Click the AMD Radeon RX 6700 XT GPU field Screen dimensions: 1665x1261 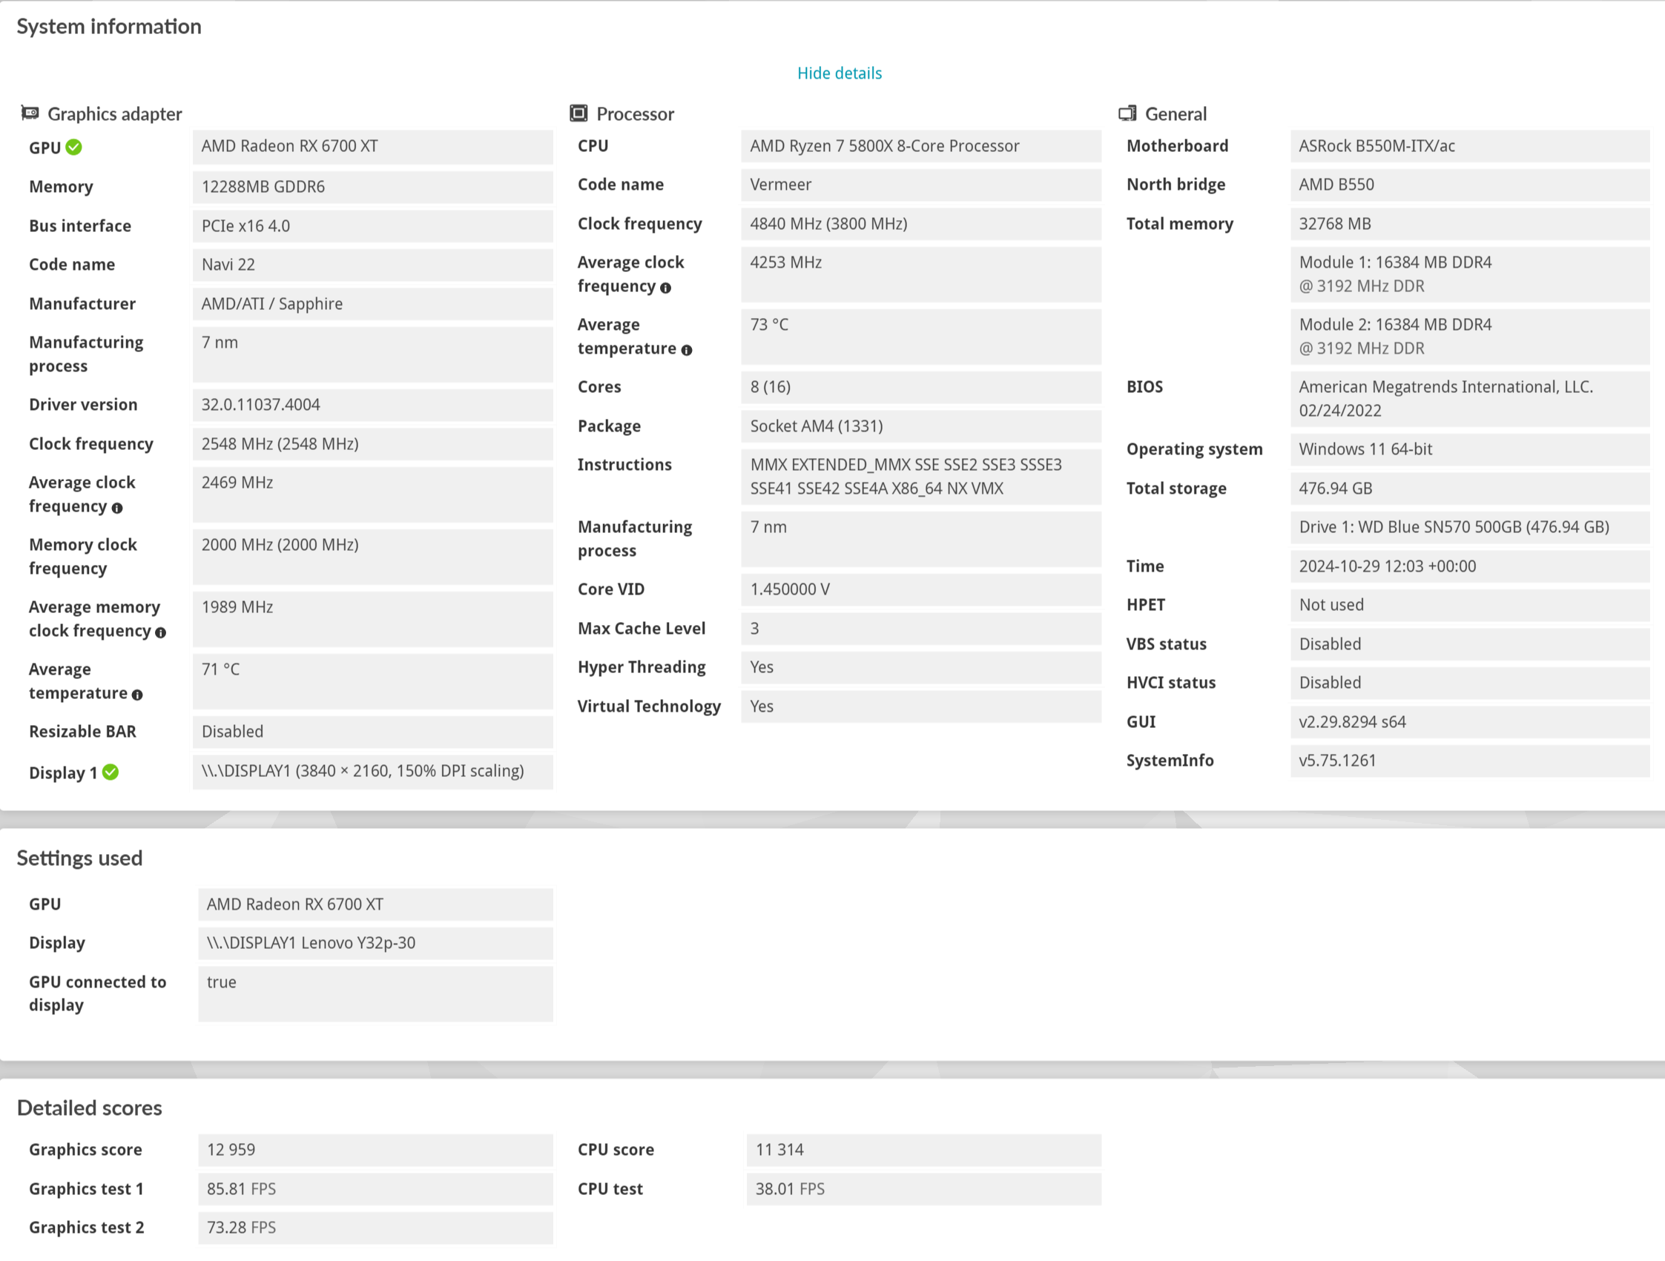[372, 146]
